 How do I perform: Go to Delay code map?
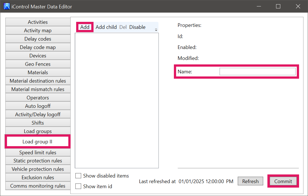pyautogui.click(x=38, y=47)
